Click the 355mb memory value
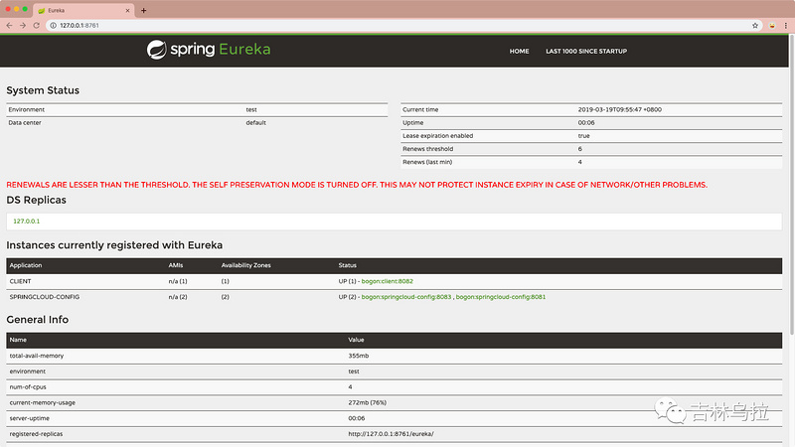 [x=359, y=356]
